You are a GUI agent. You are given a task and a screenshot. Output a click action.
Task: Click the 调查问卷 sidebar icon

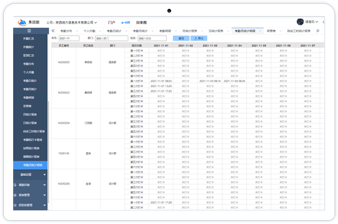point(15,185)
